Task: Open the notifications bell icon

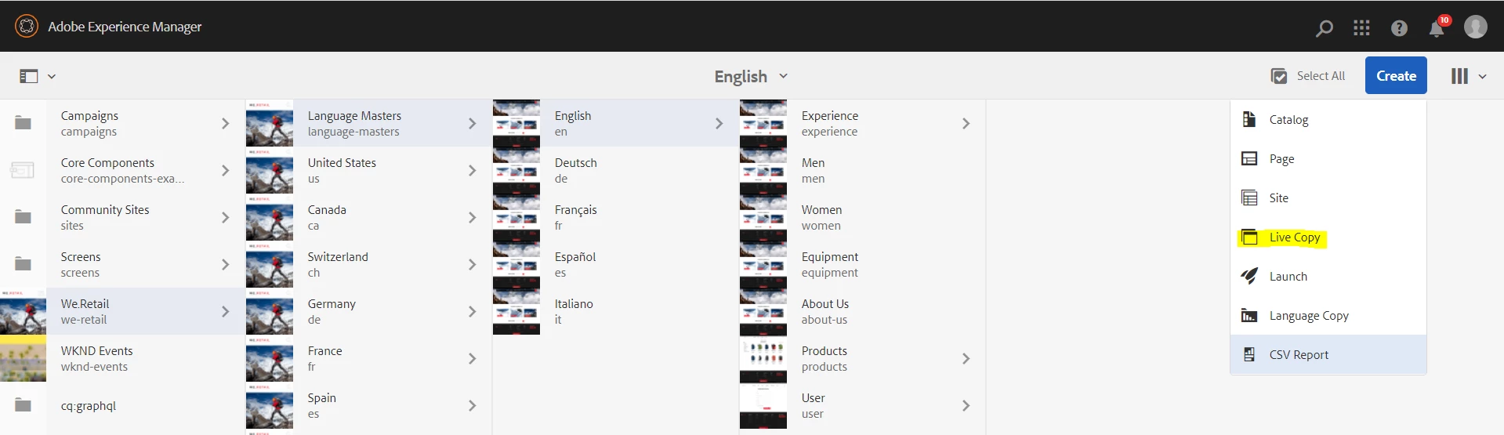Action: click(x=1437, y=28)
